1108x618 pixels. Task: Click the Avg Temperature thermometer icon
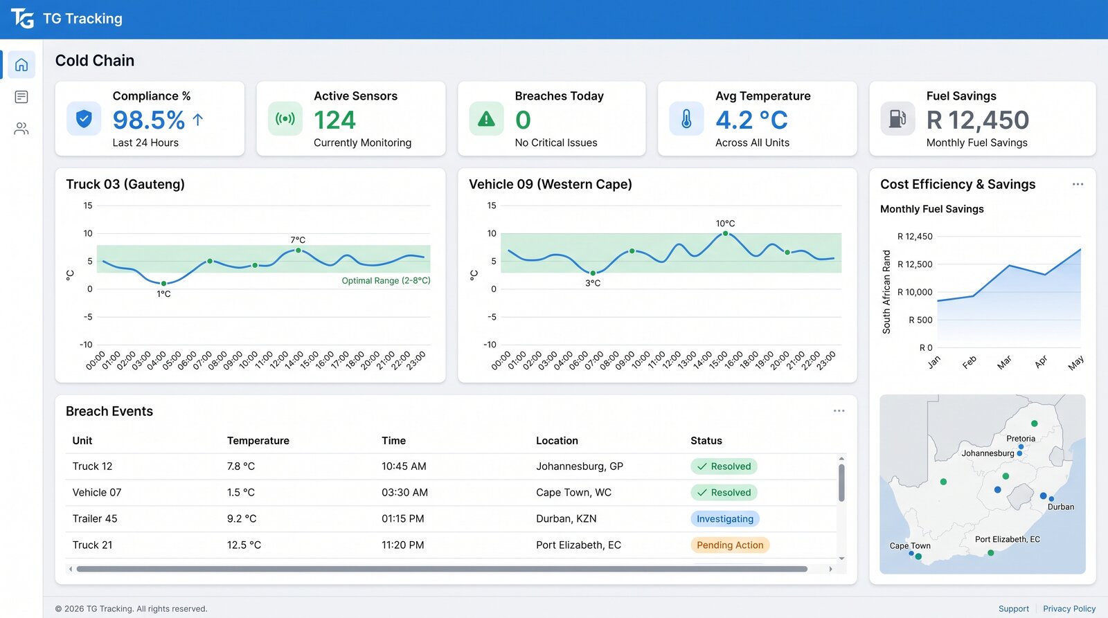(x=686, y=119)
